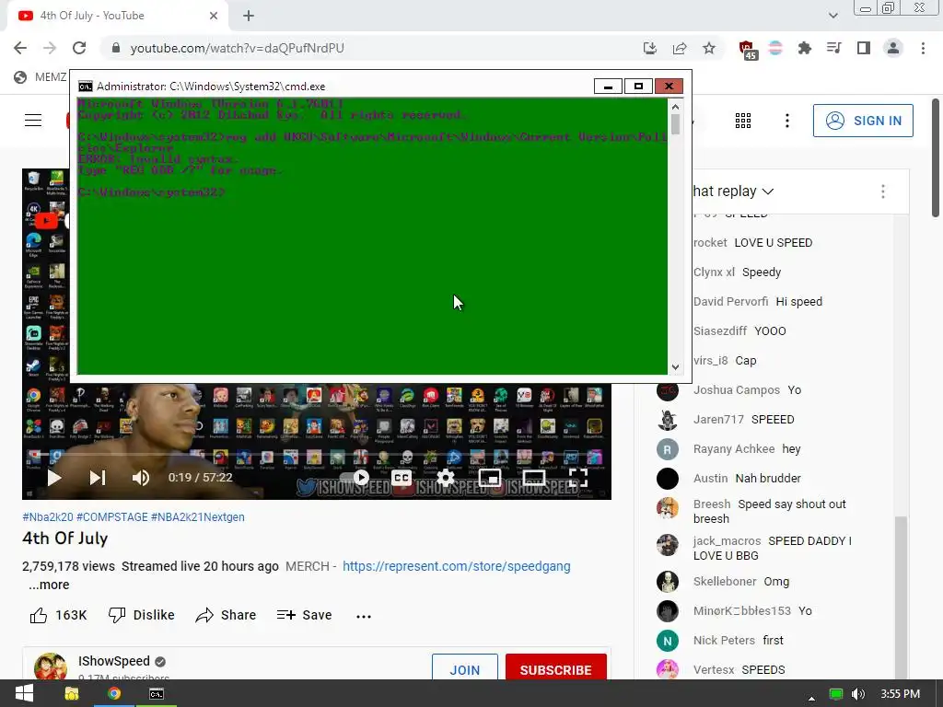Toggle the Chrome side panel

(x=864, y=48)
